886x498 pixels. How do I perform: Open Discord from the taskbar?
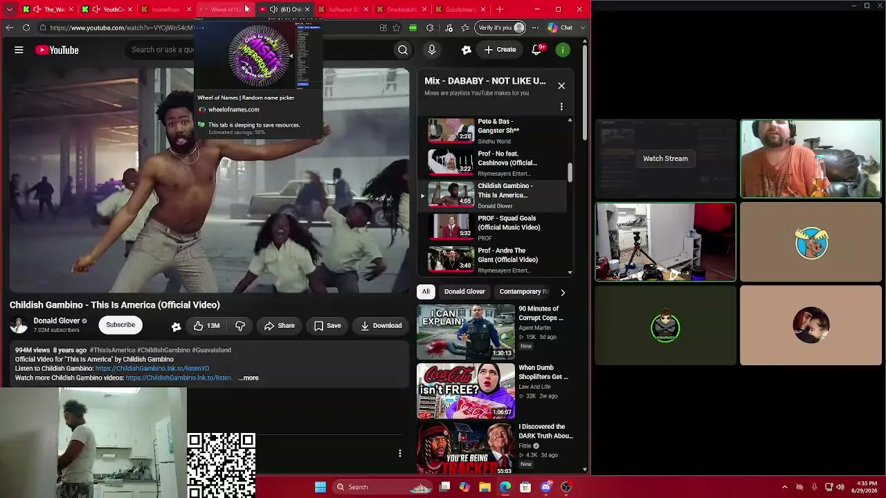[546, 487]
